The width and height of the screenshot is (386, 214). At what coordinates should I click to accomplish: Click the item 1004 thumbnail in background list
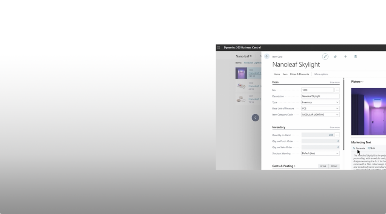[x=241, y=86]
